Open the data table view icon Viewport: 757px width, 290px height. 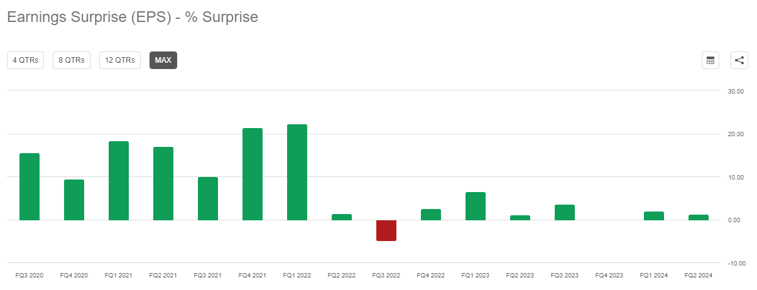pyautogui.click(x=711, y=60)
